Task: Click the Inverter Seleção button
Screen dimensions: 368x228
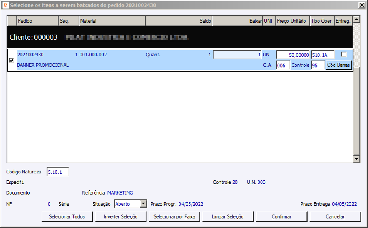Action: [121, 217]
